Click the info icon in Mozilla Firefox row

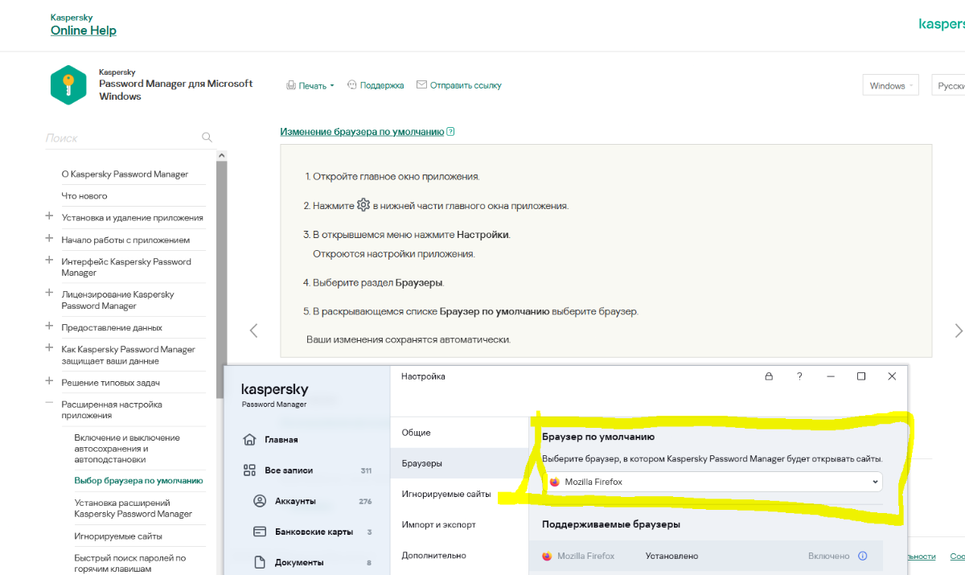863,556
